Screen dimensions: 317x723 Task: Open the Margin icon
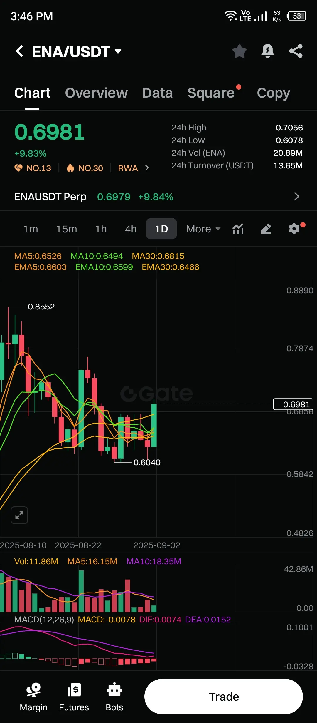coord(33,697)
